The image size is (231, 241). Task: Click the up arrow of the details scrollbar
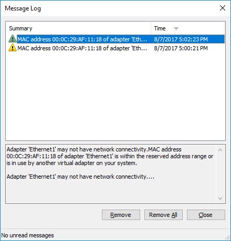[x=220, y=150]
